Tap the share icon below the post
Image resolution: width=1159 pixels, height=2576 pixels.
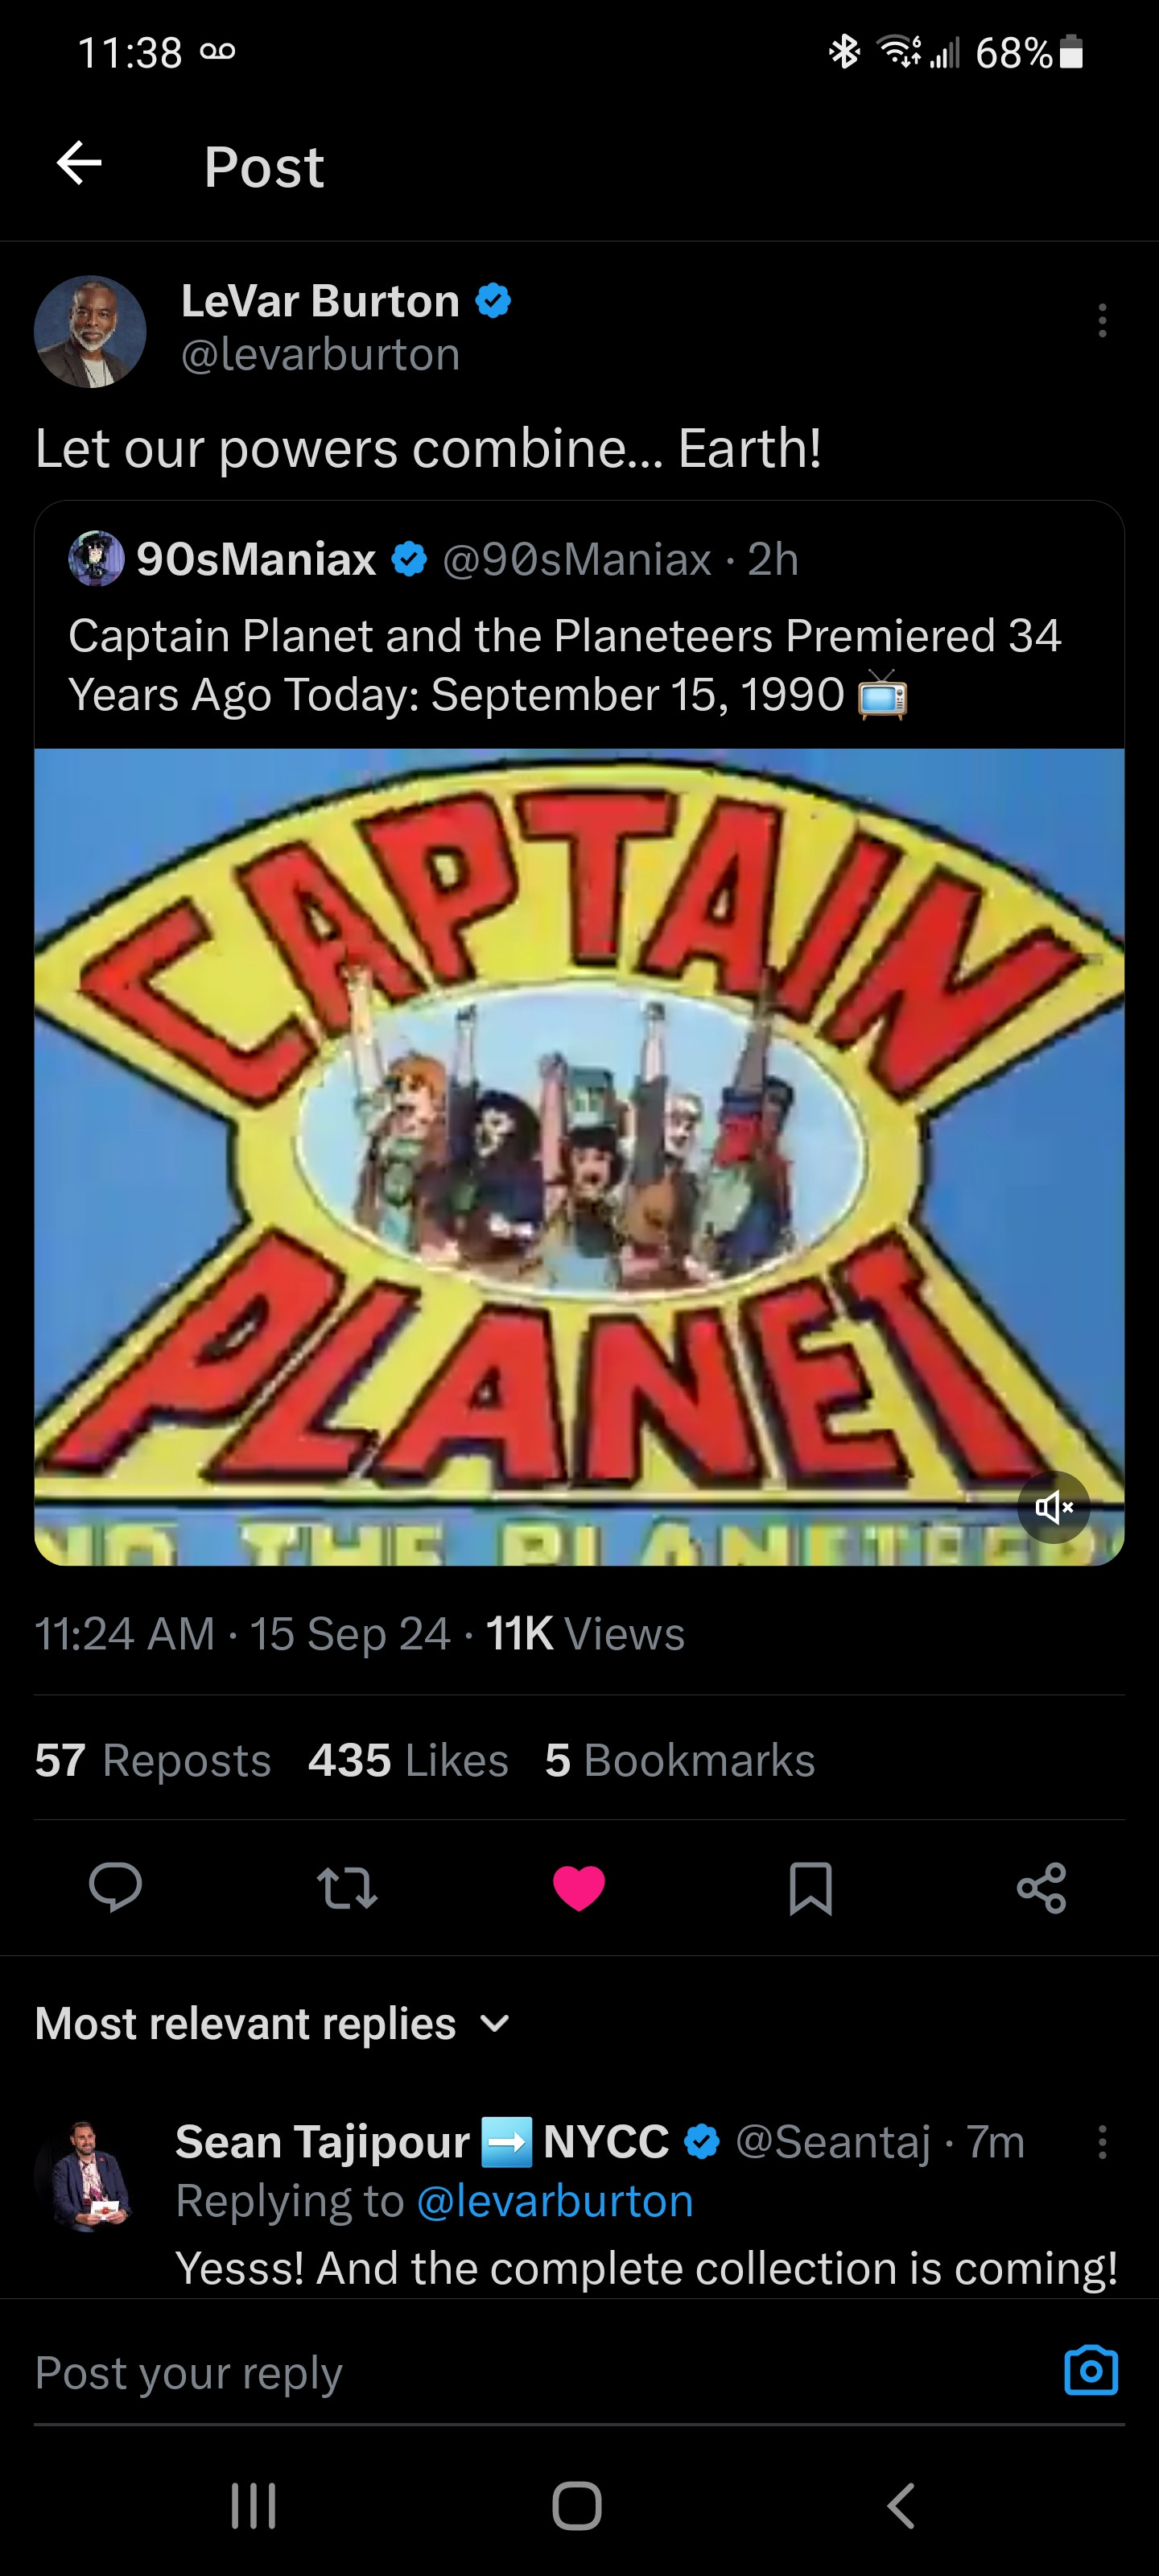(1041, 1888)
